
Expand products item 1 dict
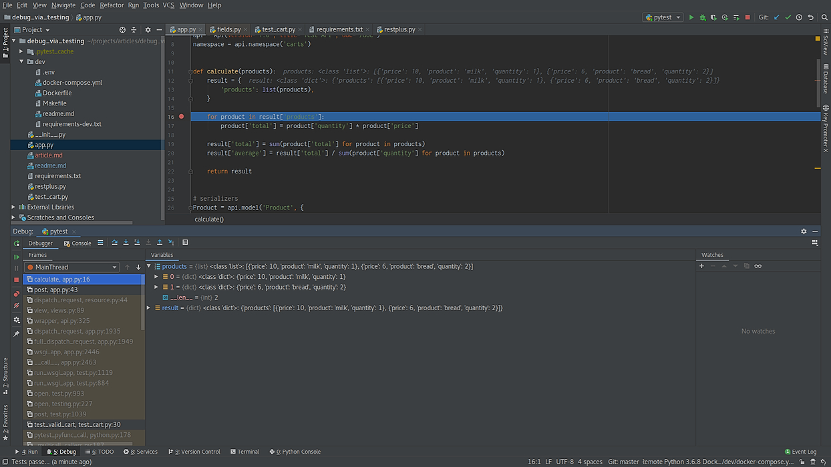click(x=156, y=287)
